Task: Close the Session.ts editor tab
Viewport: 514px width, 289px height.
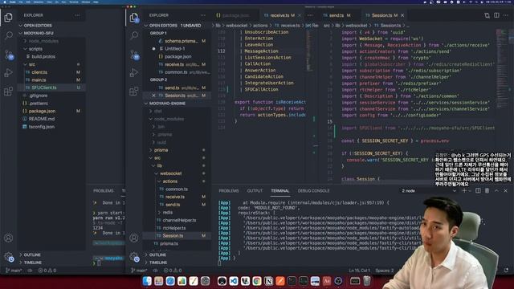Action: (402, 15)
